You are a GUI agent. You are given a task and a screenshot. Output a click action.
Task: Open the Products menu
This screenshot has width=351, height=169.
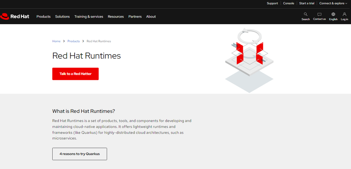point(44,16)
